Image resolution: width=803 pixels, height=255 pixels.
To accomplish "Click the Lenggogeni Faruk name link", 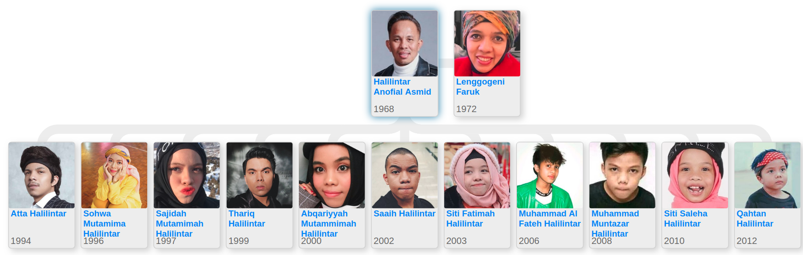I will (x=480, y=87).
